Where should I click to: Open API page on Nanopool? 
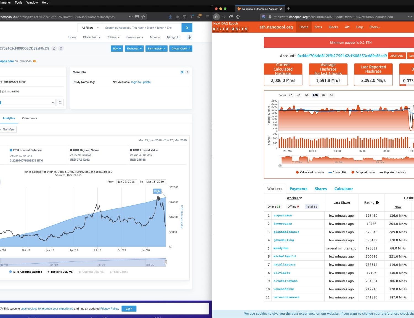coord(347,27)
